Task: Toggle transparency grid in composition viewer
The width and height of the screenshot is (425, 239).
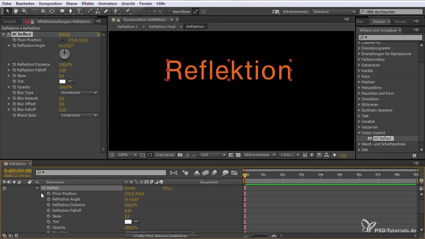Action: (238, 155)
